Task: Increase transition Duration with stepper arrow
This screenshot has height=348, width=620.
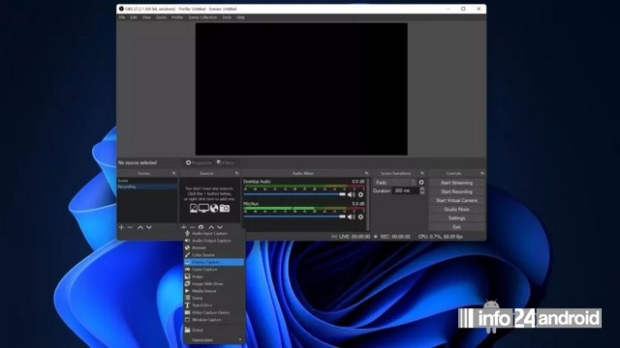Action: 422,188
